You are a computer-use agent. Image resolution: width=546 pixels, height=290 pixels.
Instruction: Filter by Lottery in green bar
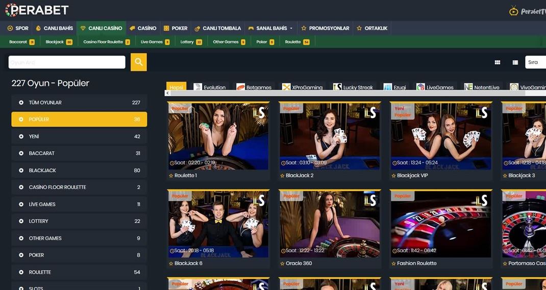pyautogui.click(x=191, y=42)
